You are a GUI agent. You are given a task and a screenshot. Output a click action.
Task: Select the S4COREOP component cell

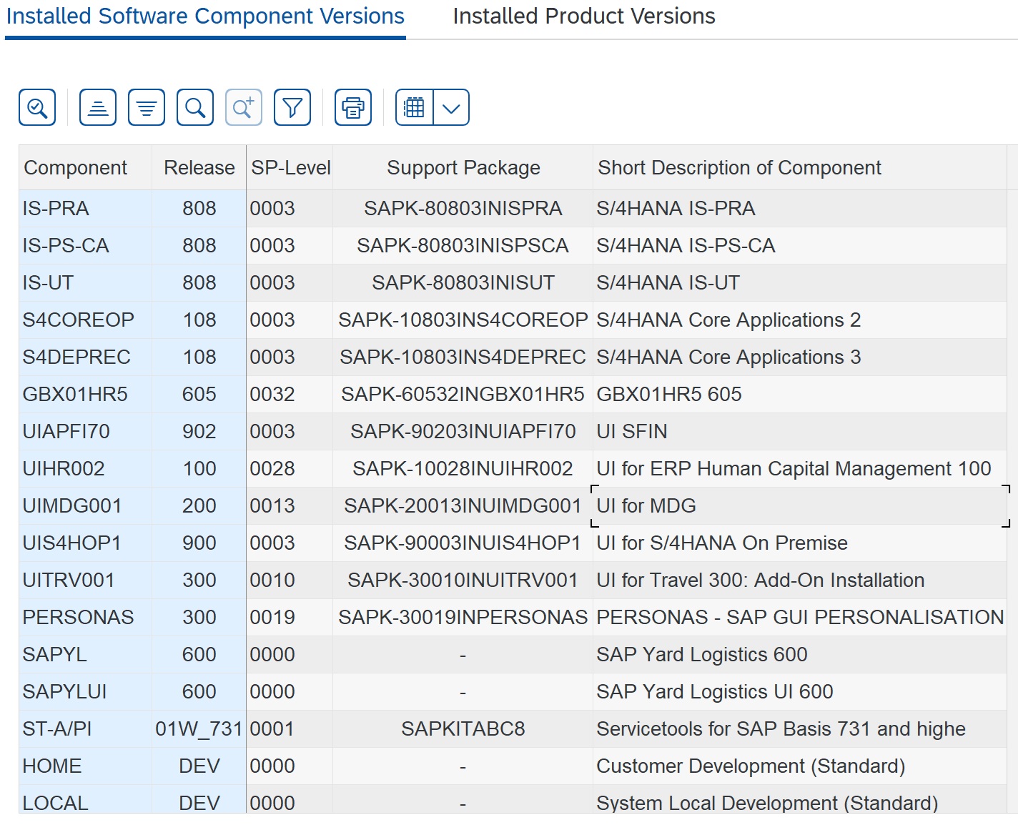[85, 320]
